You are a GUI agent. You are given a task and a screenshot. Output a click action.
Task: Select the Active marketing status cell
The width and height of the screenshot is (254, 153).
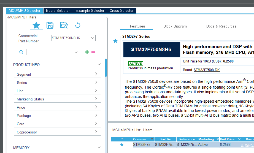coord(209,144)
